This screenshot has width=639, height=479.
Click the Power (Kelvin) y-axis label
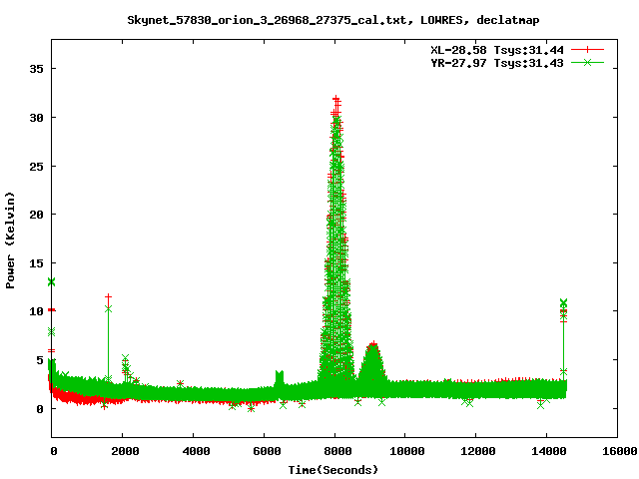10,240
